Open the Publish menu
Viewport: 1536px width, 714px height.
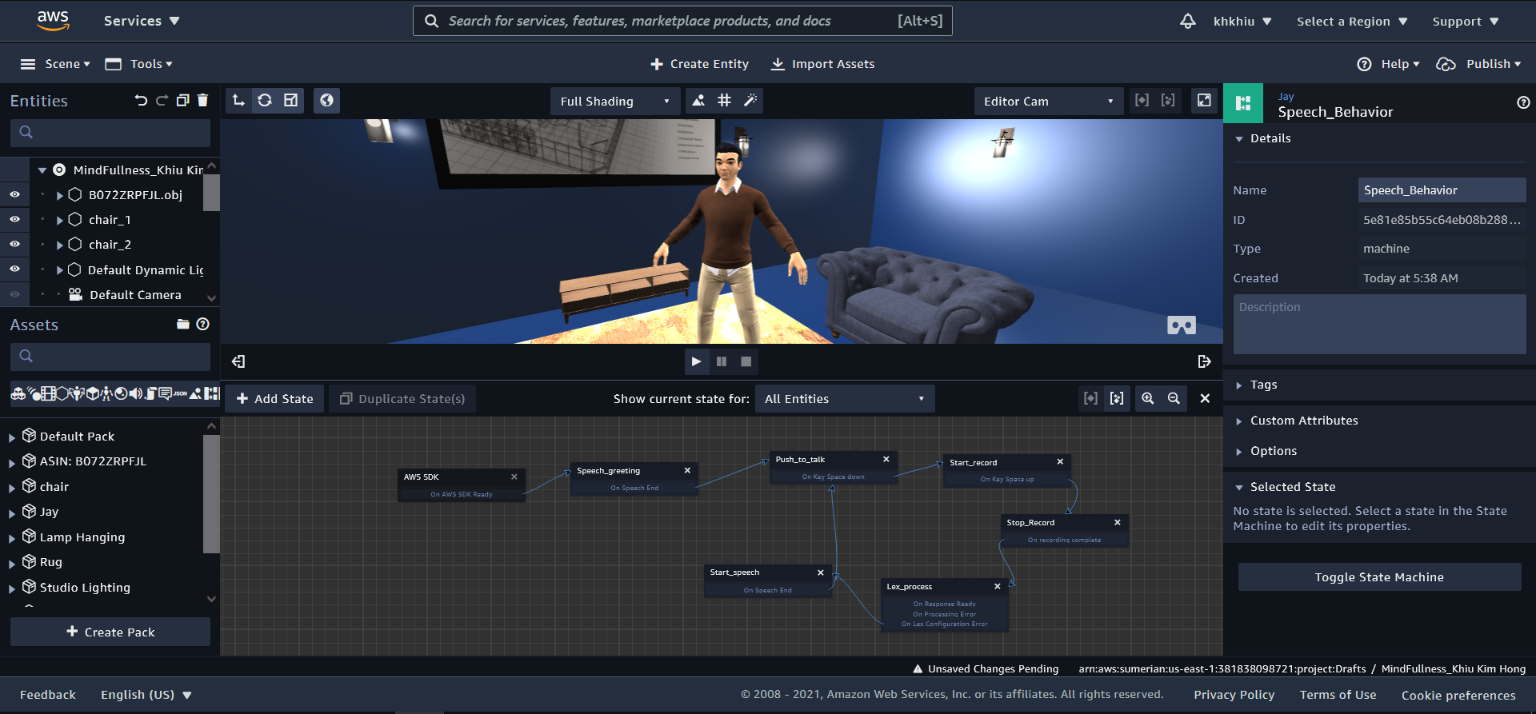coord(1478,64)
